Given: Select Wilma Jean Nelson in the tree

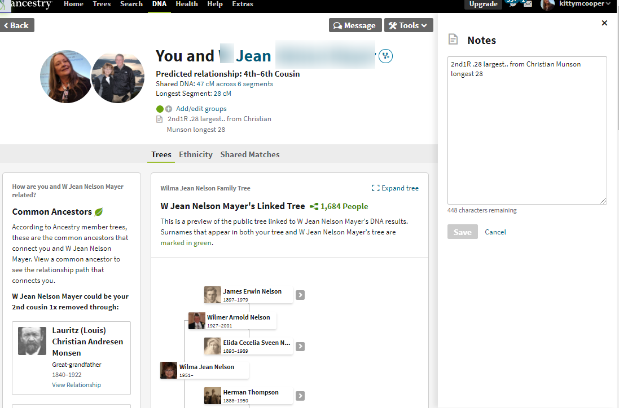Looking at the screenshot, I should [x=204, y=371].
